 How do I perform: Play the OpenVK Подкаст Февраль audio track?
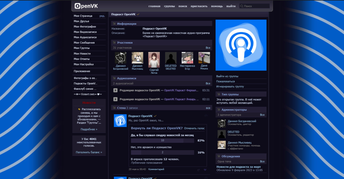point(115,90)
